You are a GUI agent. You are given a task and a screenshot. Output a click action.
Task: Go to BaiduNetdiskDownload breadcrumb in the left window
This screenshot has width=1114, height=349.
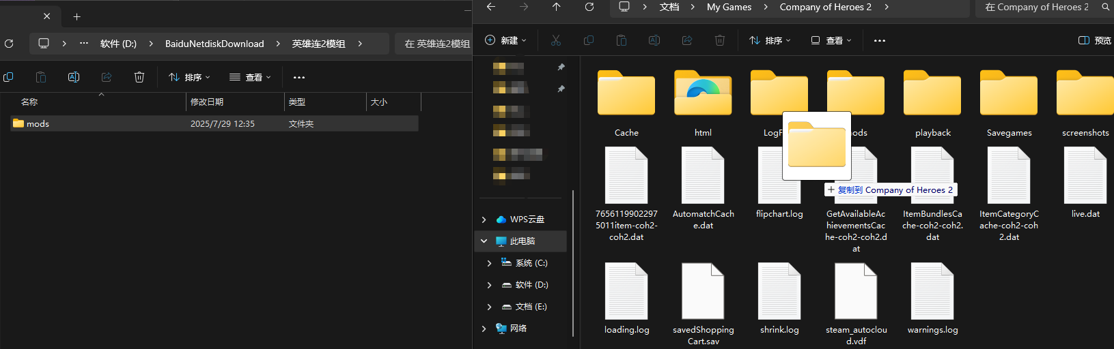[214, 44]
